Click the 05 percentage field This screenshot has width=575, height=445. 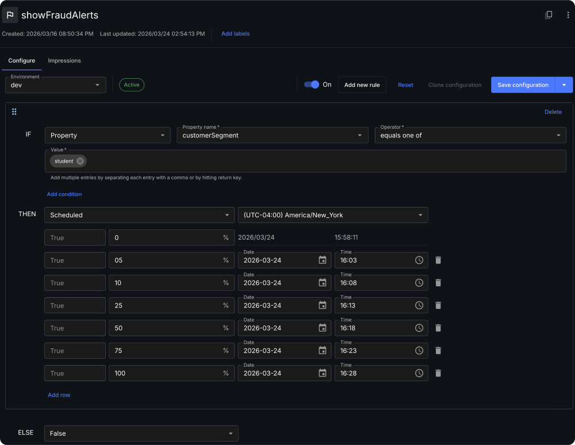point(171,260)
